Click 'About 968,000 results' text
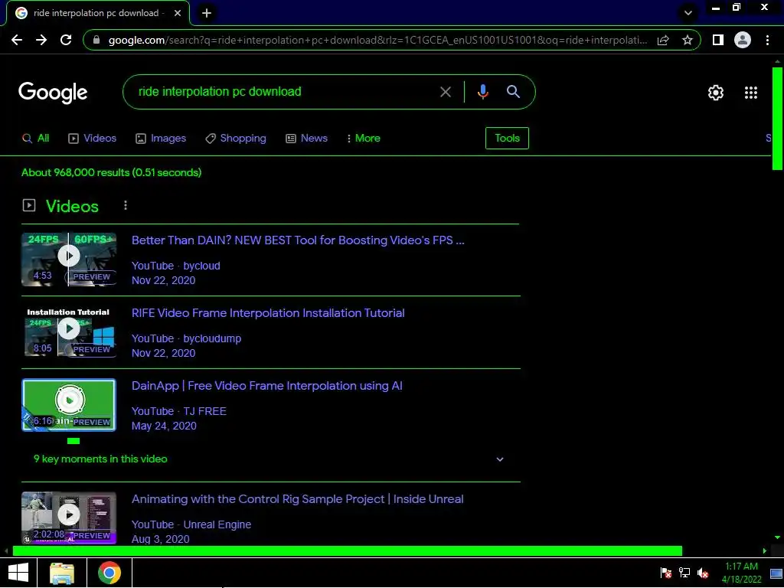Viewport: 784px width, 588px height. point(111,172)
